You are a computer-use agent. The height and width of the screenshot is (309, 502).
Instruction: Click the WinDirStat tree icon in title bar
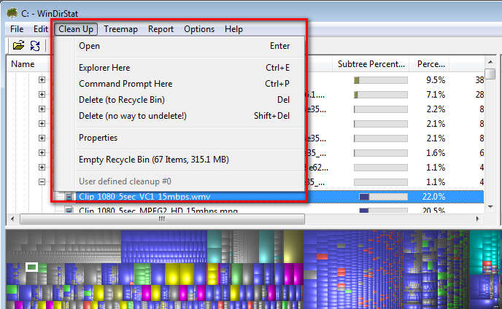pyautogui.click(x=12, y=13)
